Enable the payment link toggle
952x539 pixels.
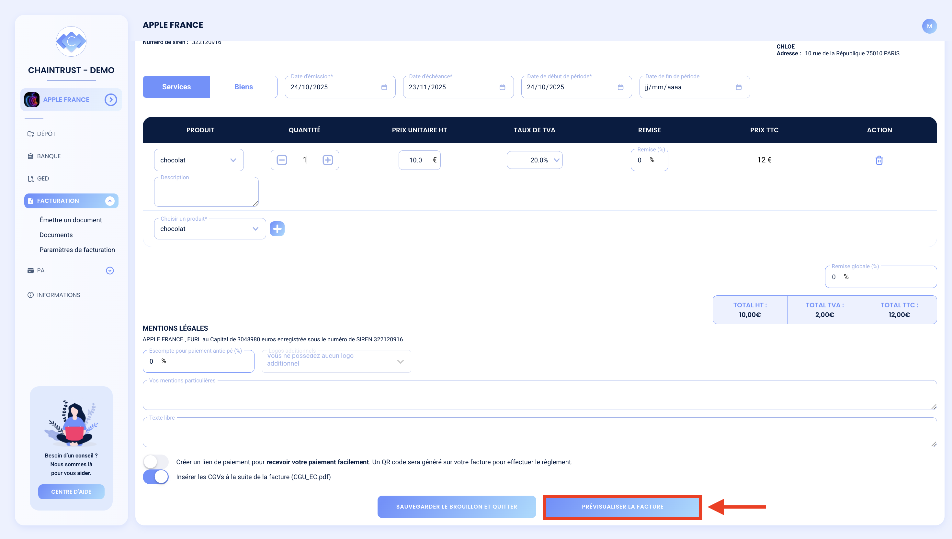[x=156, y=462]
